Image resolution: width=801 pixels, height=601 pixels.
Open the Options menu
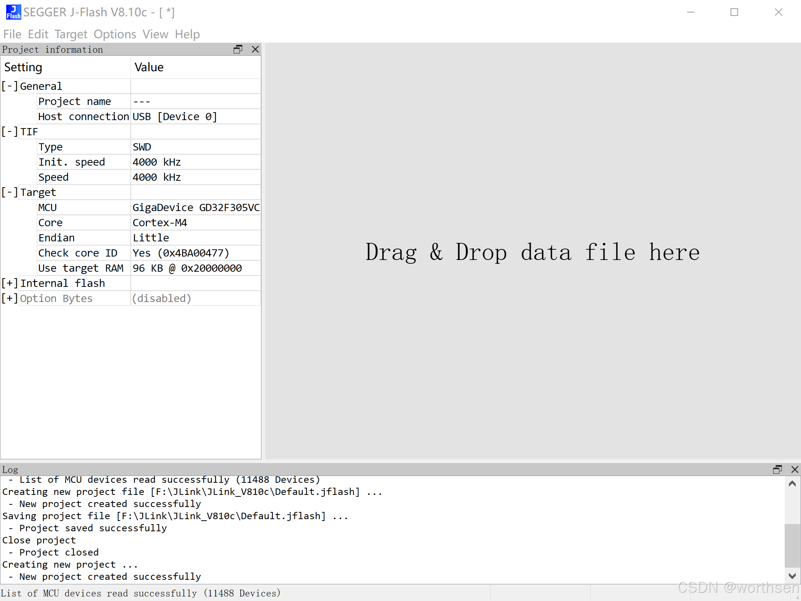[115, 34]
